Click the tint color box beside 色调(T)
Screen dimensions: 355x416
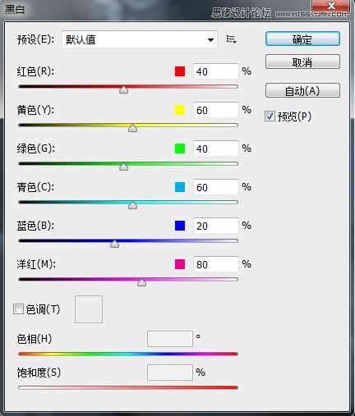(x=89, y=309)
